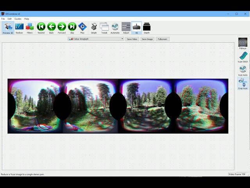
Task: Close the 3DCombine window
Action: [245, 14]
